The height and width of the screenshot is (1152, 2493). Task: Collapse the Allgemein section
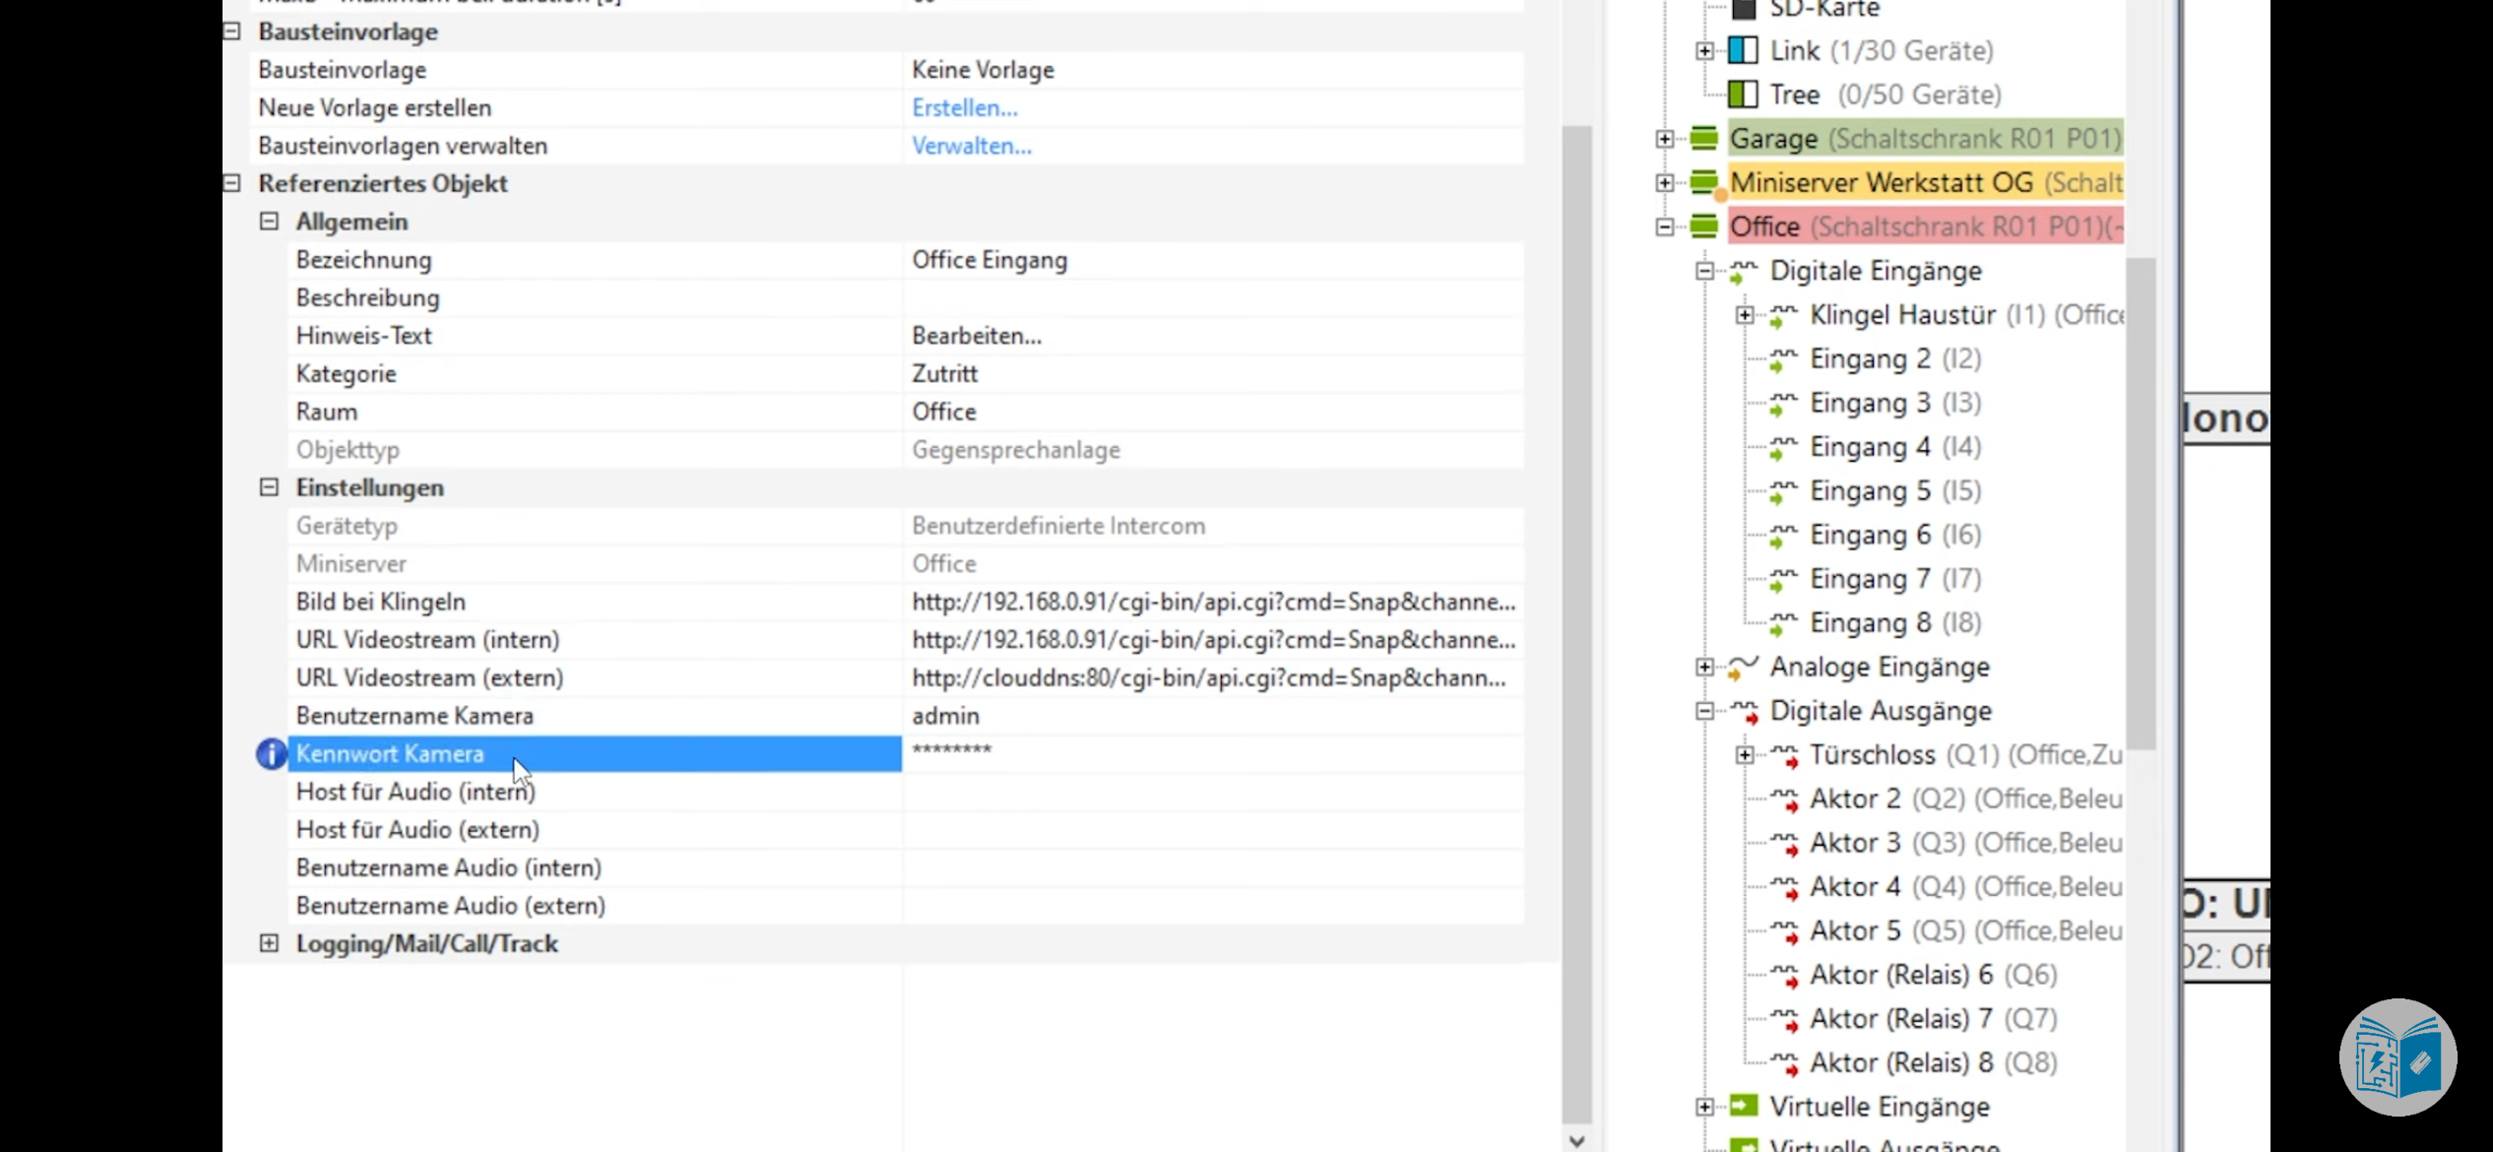(x=269, y=222)
